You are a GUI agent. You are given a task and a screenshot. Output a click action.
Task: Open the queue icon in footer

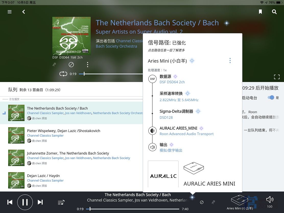click(x=61, y=203)
